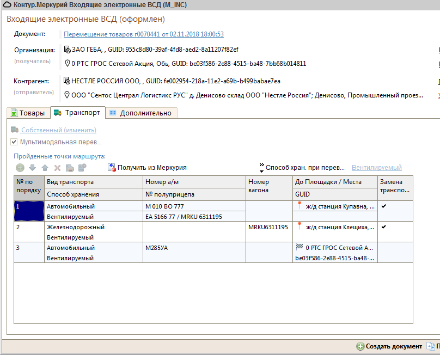Switch to the Транспорт tab
The width and height of the screenshot is (440, 355).
pyautogui.click(x=78, y=113)
